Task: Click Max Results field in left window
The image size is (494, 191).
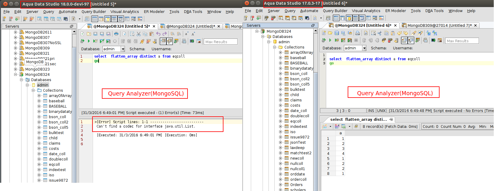Action: (221, 42)
